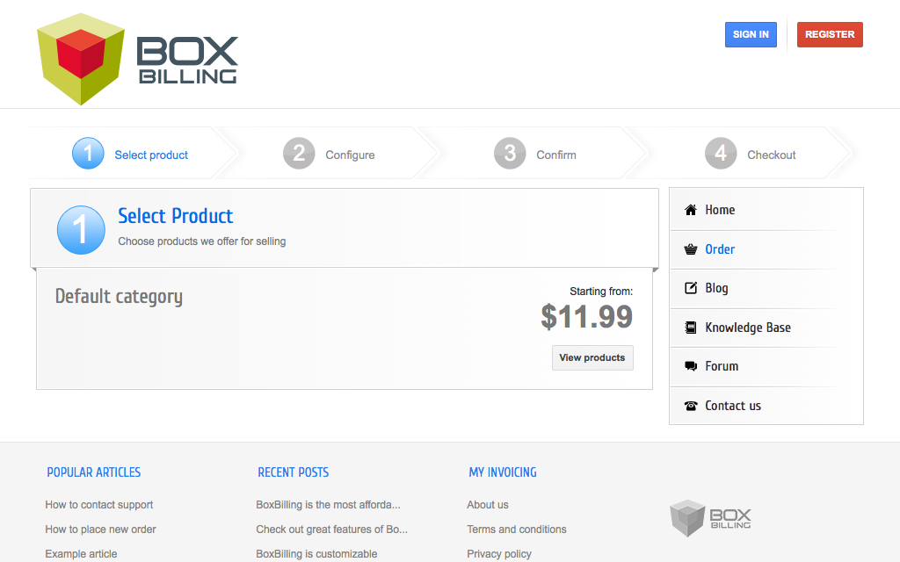The image size is (900, 562).
Task: Read 'How to place new order' article
Action: point(100,530)
